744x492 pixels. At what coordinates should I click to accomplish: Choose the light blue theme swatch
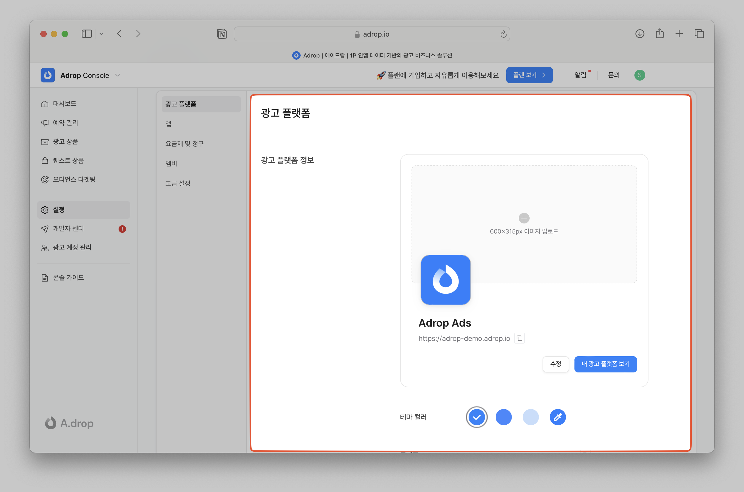530,417
